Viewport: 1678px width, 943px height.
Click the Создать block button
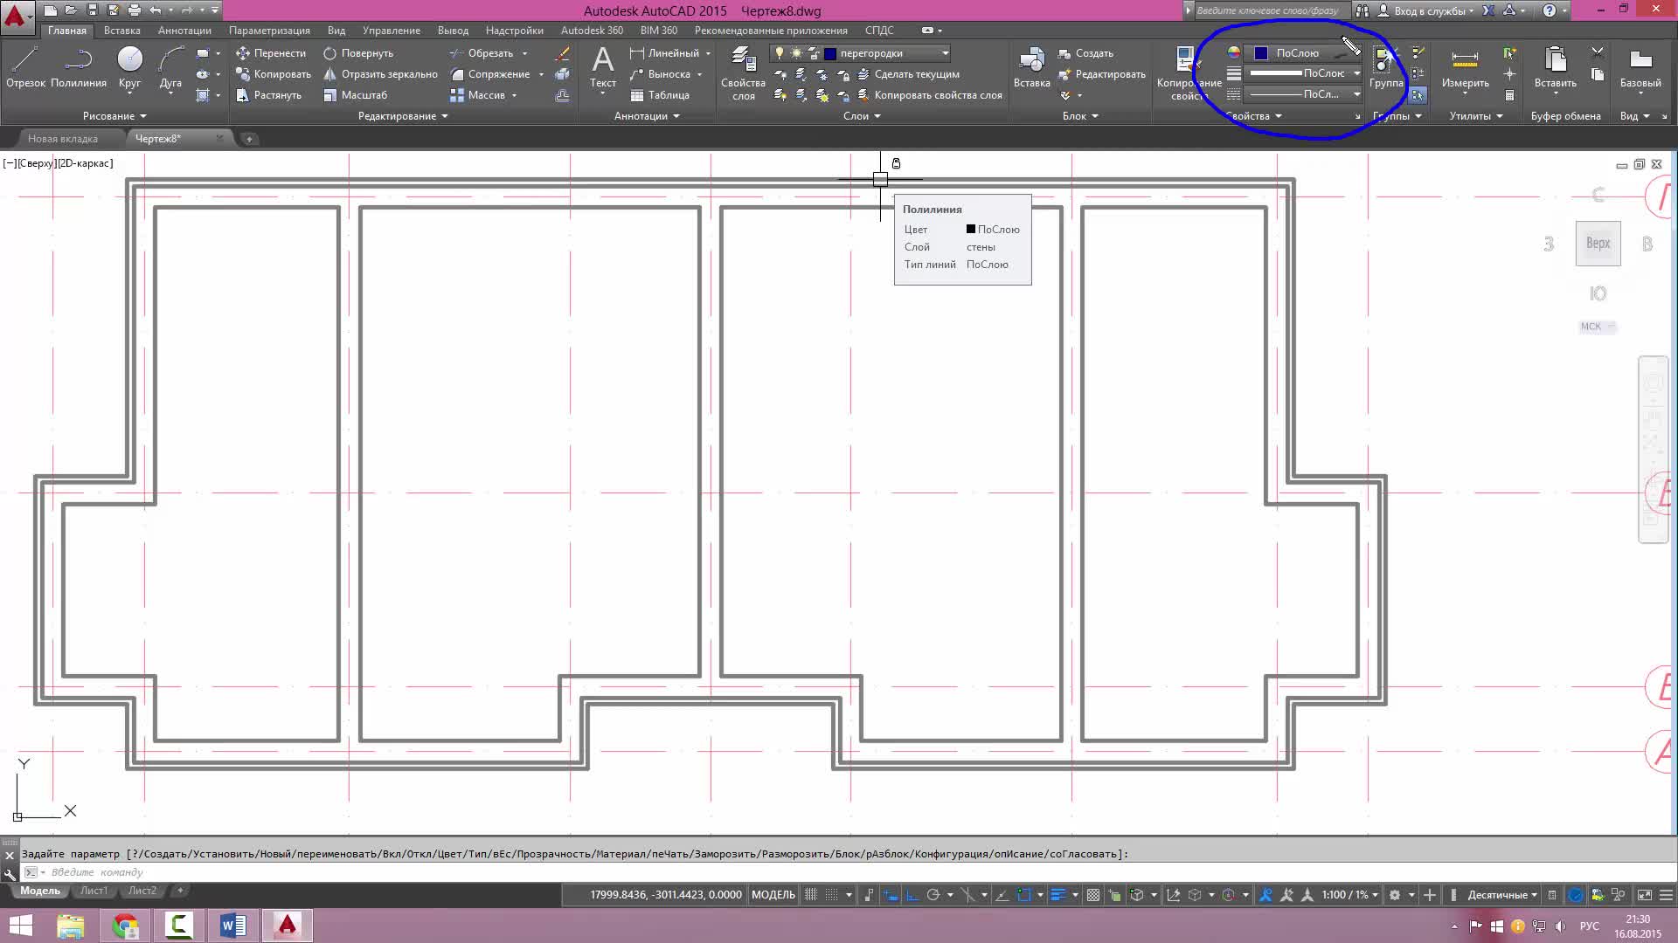tap(1085, 53)
